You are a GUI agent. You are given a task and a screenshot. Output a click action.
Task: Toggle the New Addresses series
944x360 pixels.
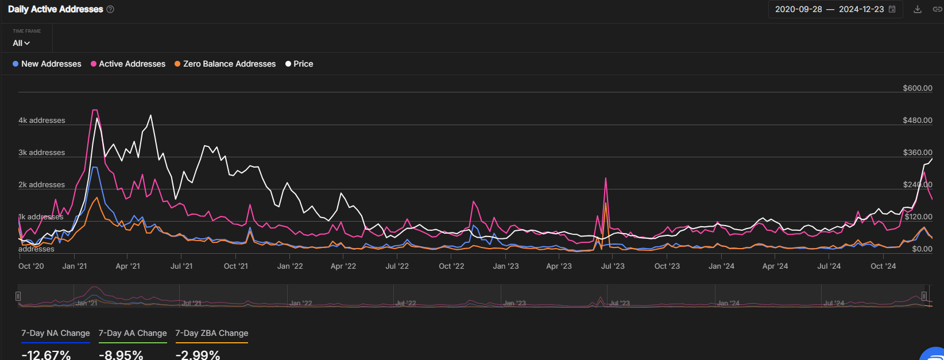tap(47, 64)
